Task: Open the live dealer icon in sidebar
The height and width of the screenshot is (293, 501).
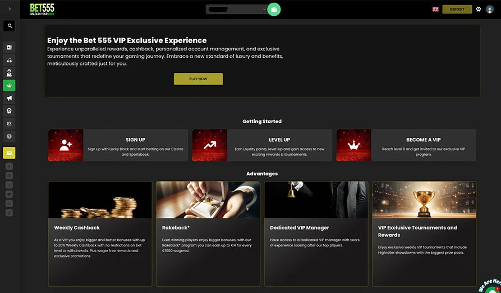Action: coord(10,73)
